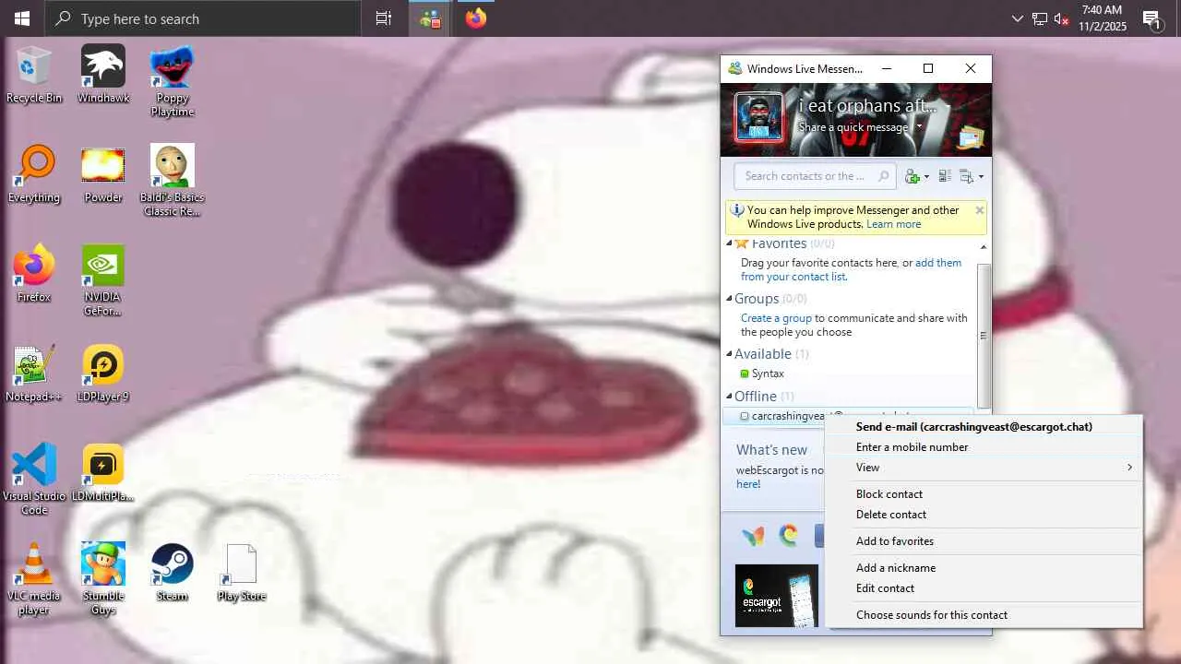
Task: Select the Powder desktop shortcut
Action: [x=103, y=174]
